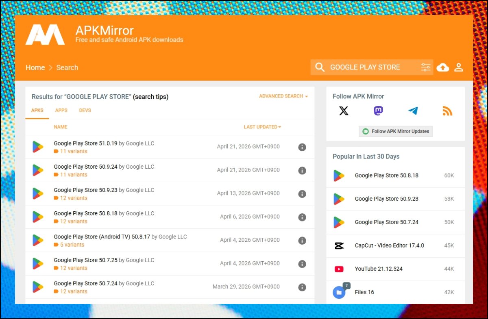Select the APKS tab
This screenshot has width=488, height=319.
(x=37, y=111)
